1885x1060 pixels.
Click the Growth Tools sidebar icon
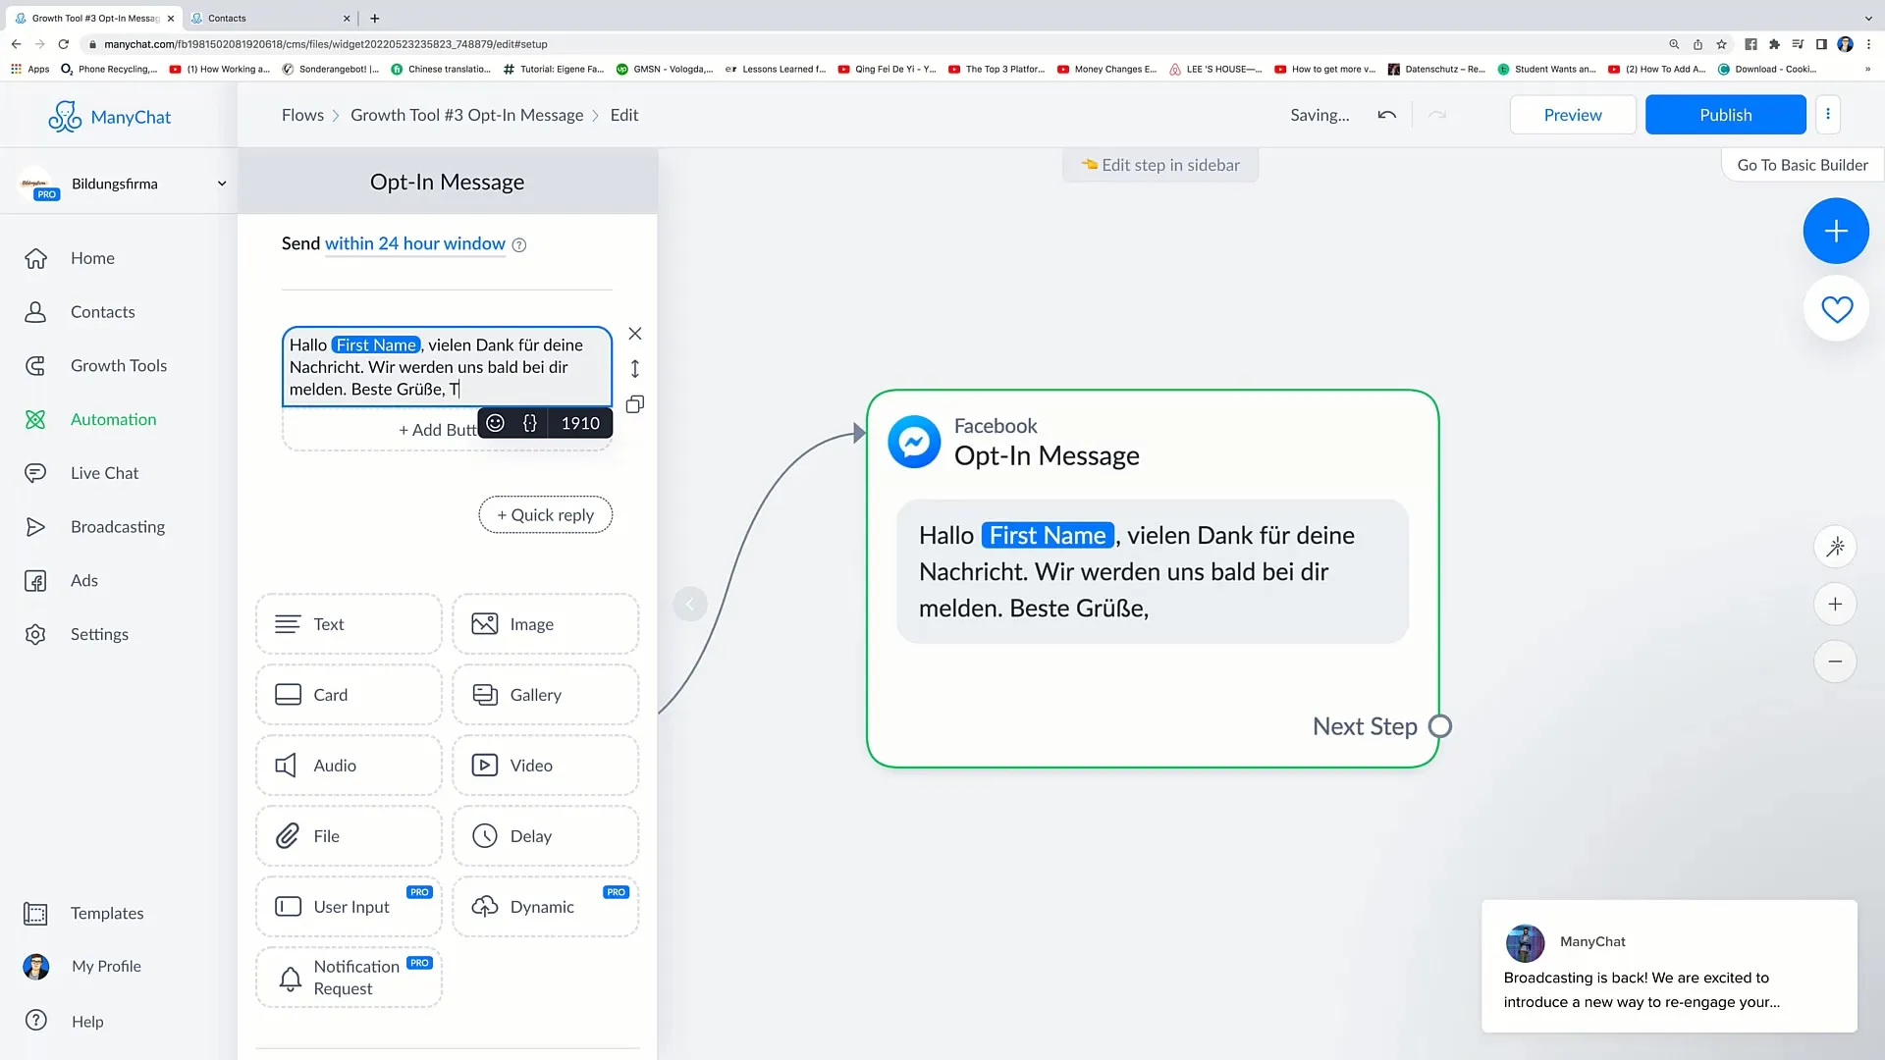[36, 365]
